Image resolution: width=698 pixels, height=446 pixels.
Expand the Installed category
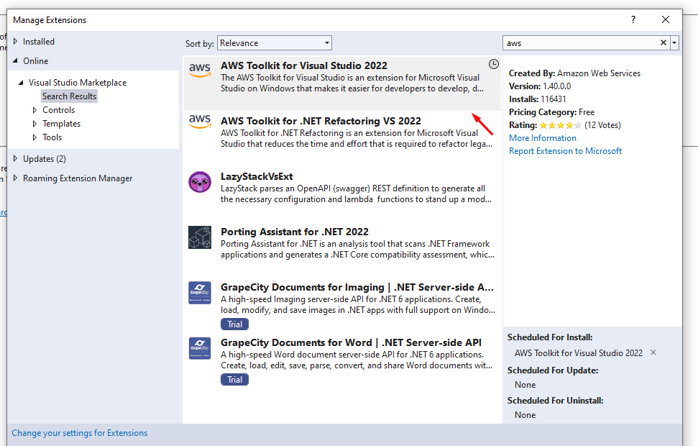click(x=16, y=42)
